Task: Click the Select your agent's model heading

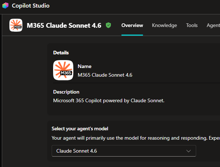Action: 80,128
